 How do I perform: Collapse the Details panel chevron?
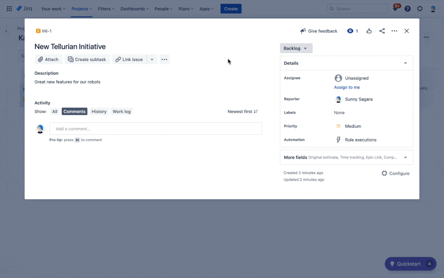(x=405, y=63)
